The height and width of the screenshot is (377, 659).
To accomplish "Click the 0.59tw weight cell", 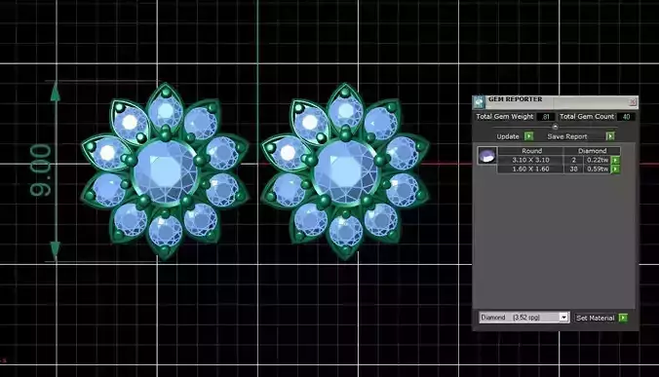I will point(598,169).
